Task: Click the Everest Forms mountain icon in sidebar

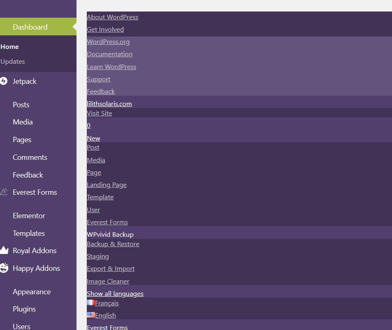Action: 4,192
